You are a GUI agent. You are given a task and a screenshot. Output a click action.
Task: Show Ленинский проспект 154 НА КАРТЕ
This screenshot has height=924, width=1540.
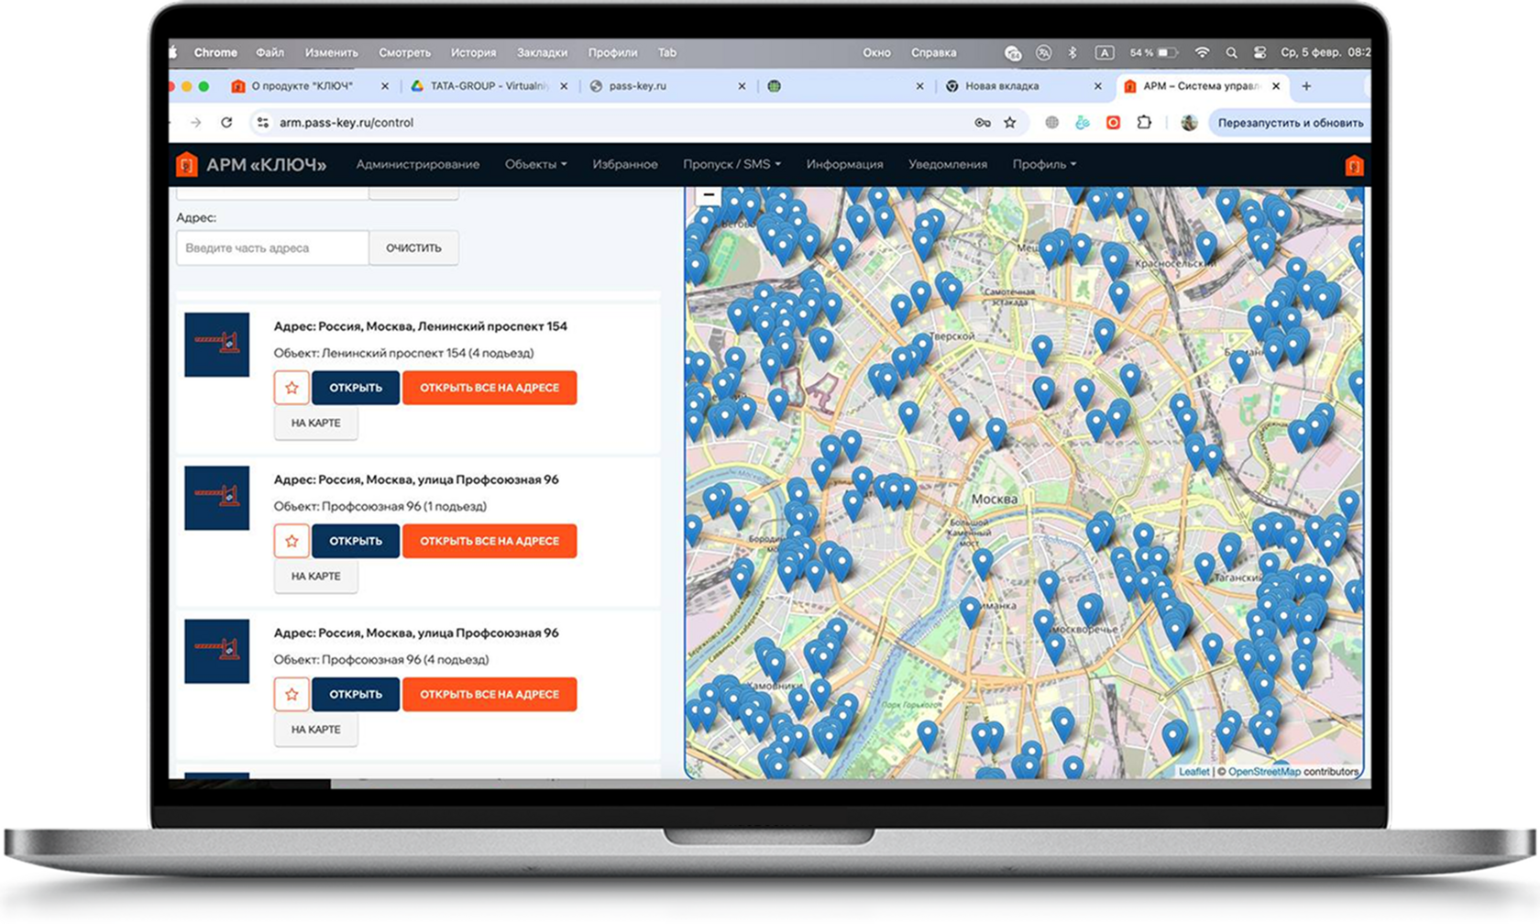click(315, 423)
